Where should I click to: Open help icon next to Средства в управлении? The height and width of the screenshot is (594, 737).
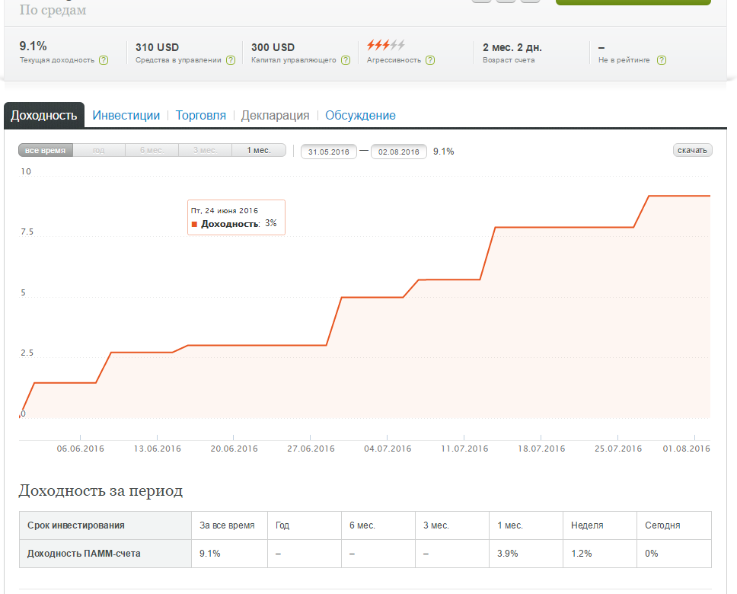pyautogui.click(x=231, y=60)
